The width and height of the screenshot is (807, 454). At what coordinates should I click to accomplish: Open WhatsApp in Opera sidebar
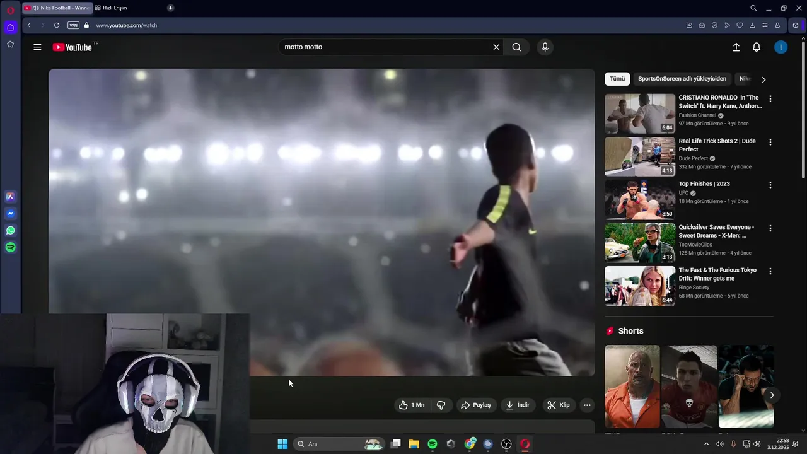(10, 231)
